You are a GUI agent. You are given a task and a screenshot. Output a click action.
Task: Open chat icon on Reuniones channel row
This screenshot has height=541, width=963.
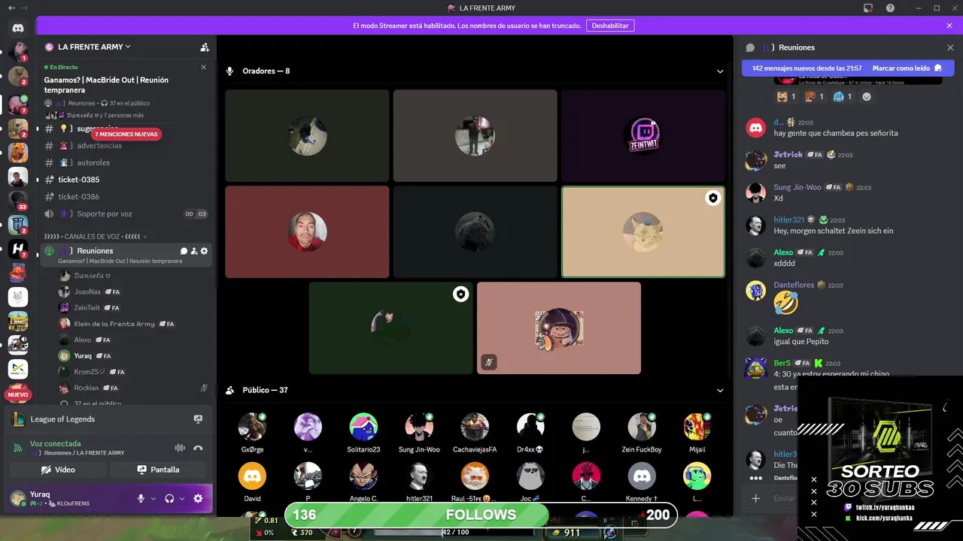pyautogui.click(x=184, y=251)
